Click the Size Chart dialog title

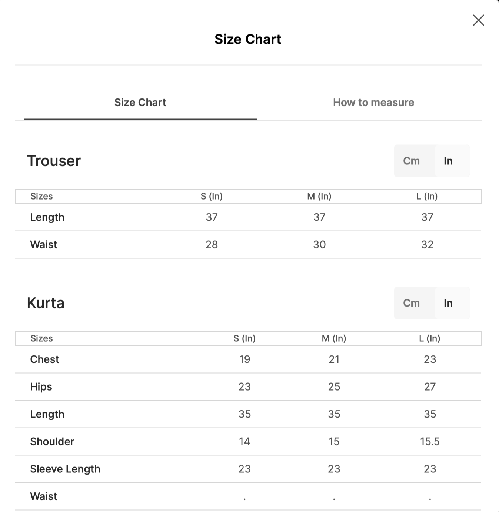248,39
